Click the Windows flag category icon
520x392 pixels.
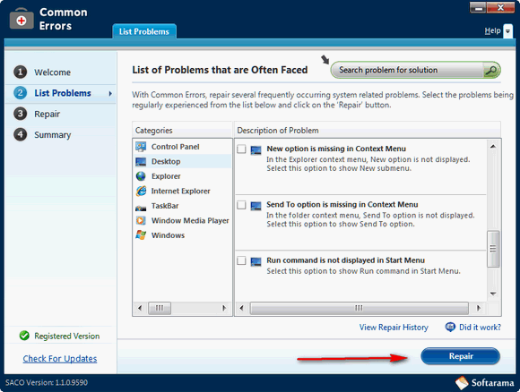pyautogui.click(x=141, y=235)
